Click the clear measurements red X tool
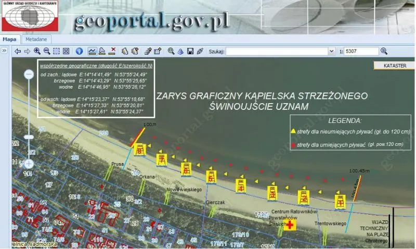 [x=112, y=51]
